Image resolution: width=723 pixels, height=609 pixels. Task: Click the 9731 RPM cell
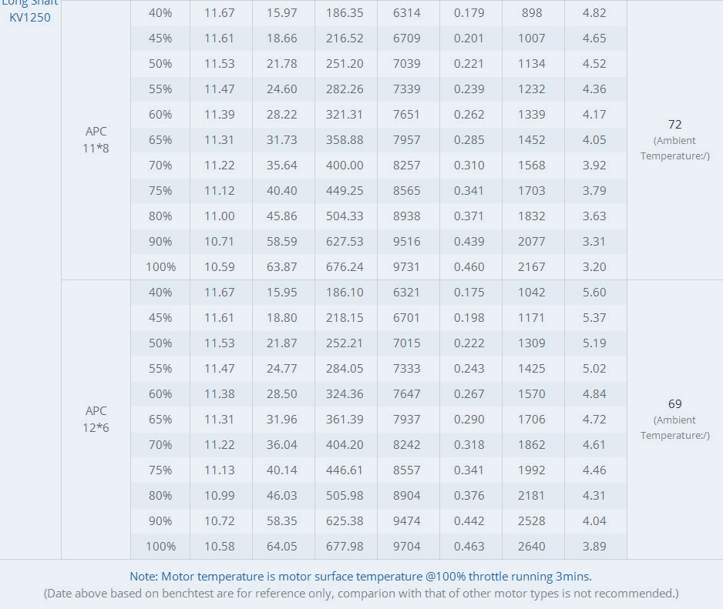(x=407, y=267)
